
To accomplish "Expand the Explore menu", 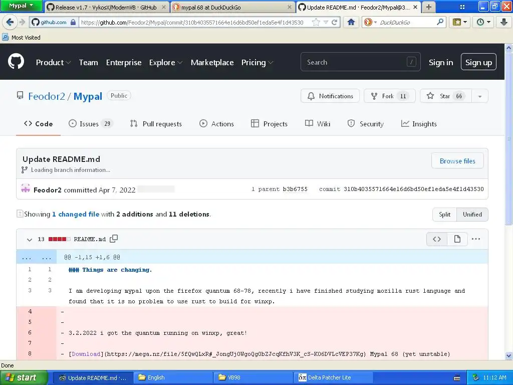I will pos(165,62).
